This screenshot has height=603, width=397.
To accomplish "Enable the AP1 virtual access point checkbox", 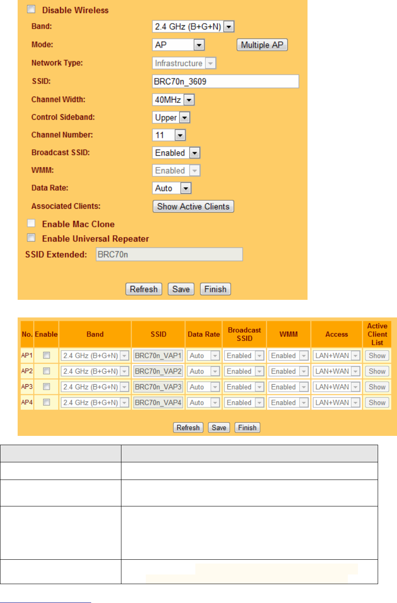I will tap(47, 355).
